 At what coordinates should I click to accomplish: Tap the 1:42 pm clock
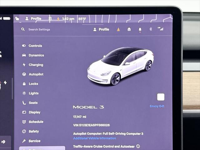coord(68,19)
